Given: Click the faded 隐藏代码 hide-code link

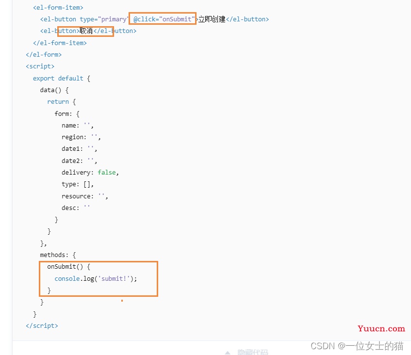Looking at the screenshot, I should (253, 352).
